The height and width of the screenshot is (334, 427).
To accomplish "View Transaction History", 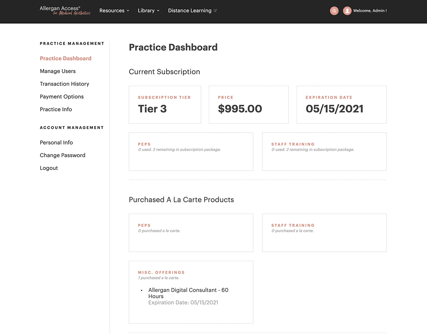I will pos(64,84).
